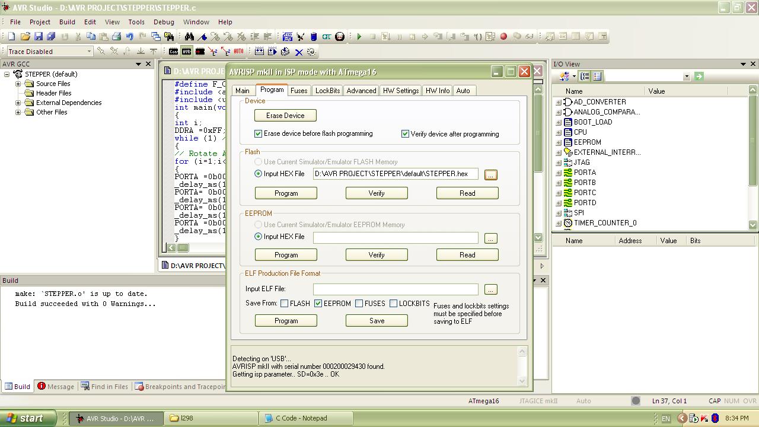This screenshot has width=759, height=427.
Task: Expand the External Dependencies folder
Action: click(x=18, y=103)
